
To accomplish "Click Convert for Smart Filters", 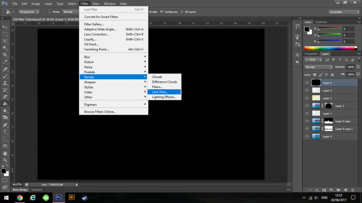I will tap(114, 17).
